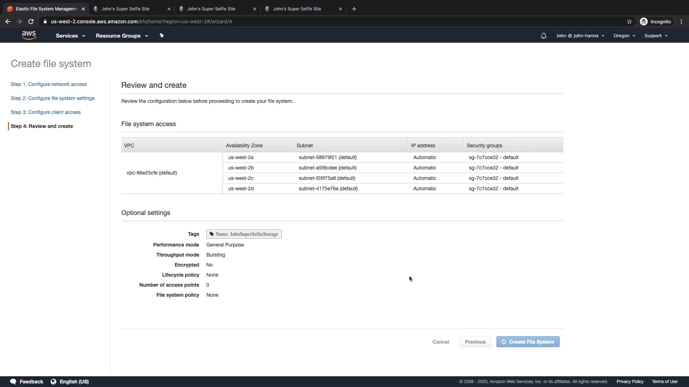The width and height of the screenshot is (689, 387).
Task: Expand the Services dropdown menu
Action: click(70, 36)
